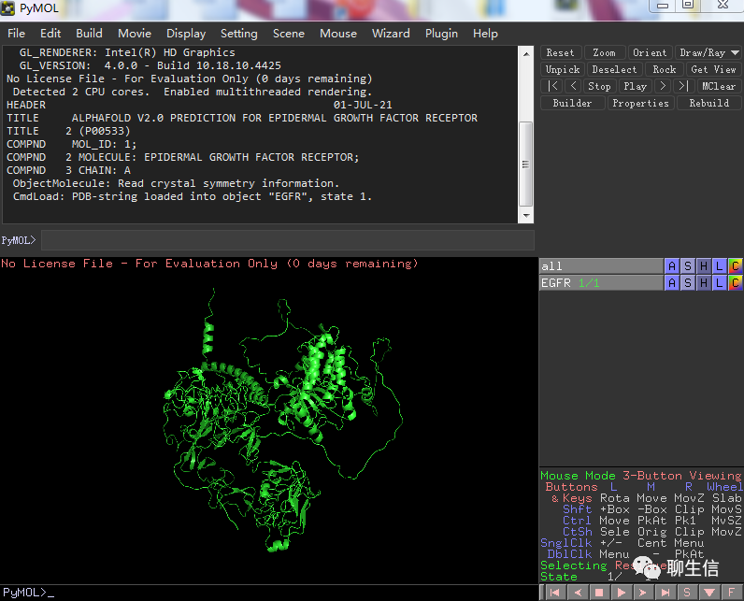The image size is (744, 601).
Task: Click the Orient button
Action: point(650,52)
